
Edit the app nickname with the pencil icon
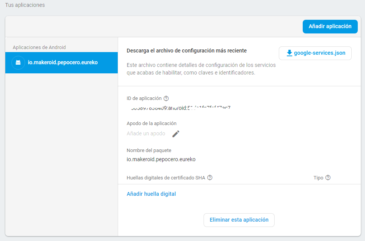[175, 134]
